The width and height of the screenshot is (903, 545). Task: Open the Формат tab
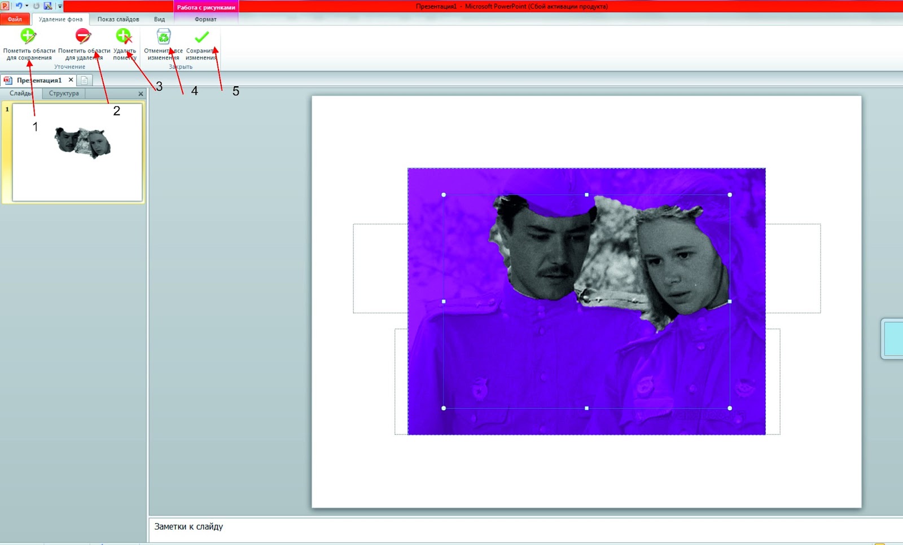pyautogui.click(x=205, y=19)
